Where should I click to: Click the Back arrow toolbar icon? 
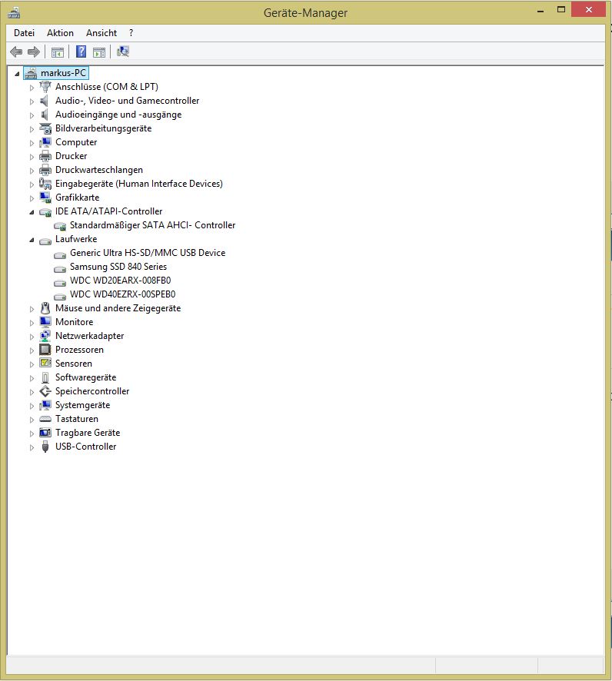click(x=16, y=52)
